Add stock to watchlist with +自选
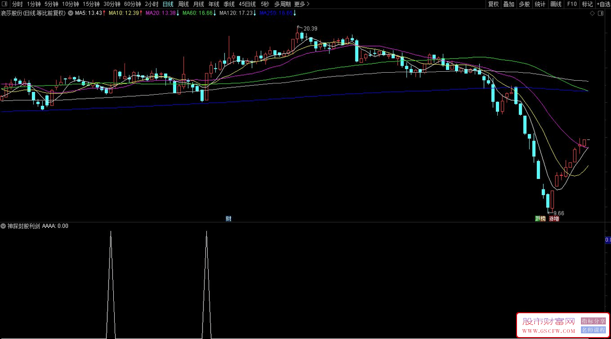 coord(603,4)
